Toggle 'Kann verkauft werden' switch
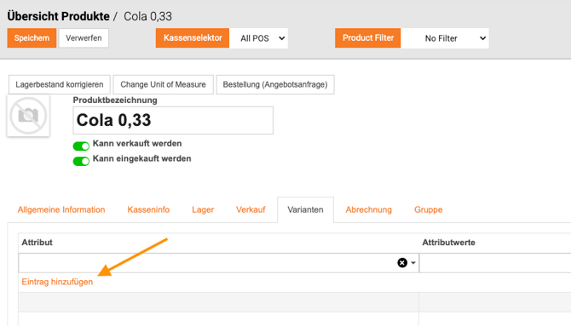Screen dimensions: 571x326 pos(81,146)
